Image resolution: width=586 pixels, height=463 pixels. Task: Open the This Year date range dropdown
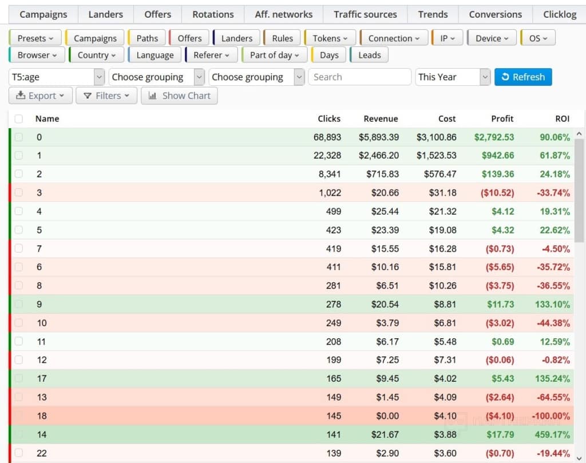click(x=453, y=77)
